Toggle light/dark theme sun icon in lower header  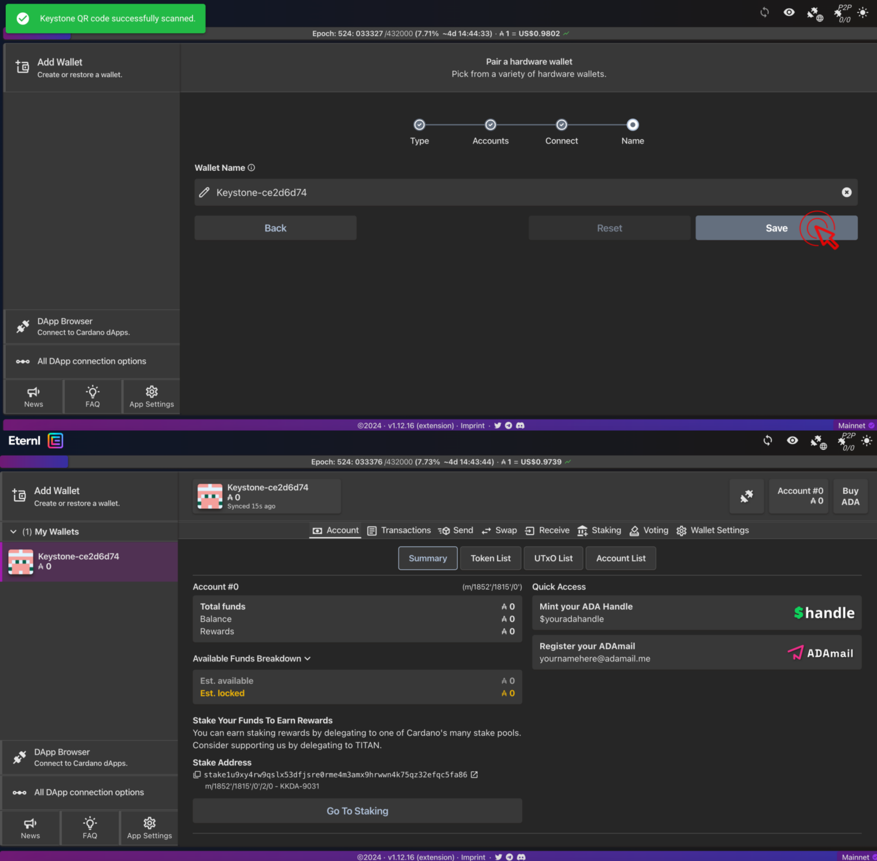866,441
